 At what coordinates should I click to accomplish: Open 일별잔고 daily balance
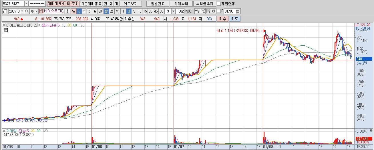(x=158, y=4)
